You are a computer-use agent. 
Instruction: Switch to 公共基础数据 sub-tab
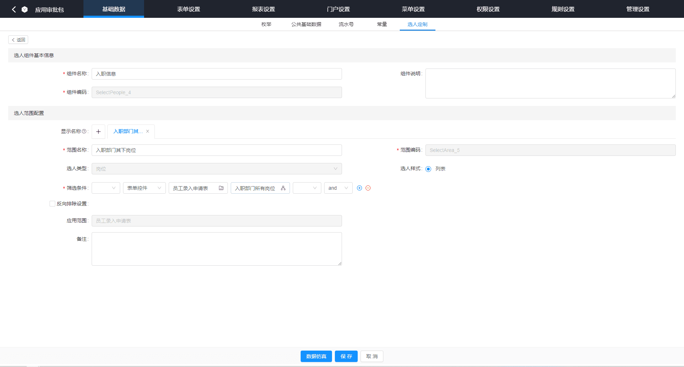(306, 24)
